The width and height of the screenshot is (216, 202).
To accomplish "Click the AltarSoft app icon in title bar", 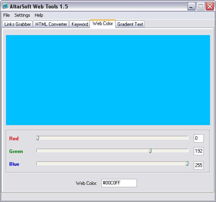I will (6, 6).
